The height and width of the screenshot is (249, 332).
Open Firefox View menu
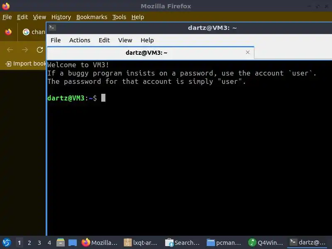39,17
